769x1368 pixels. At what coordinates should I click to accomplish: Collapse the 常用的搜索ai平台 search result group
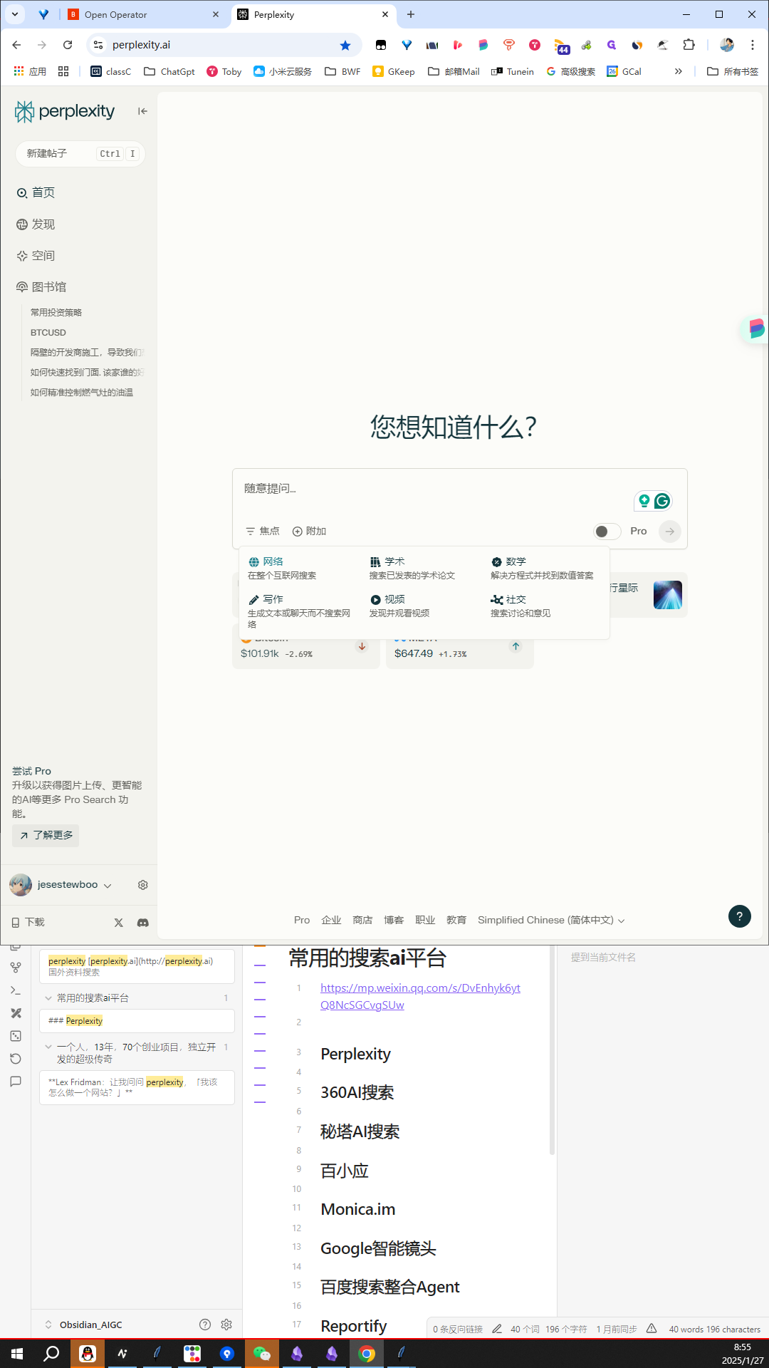click(48, 998)
